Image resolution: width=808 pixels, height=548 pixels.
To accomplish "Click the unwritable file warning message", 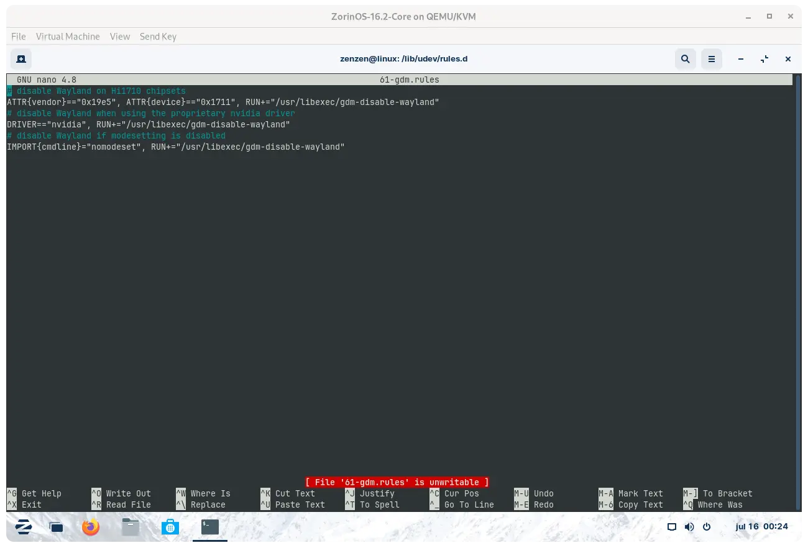I will click(397, 482).
